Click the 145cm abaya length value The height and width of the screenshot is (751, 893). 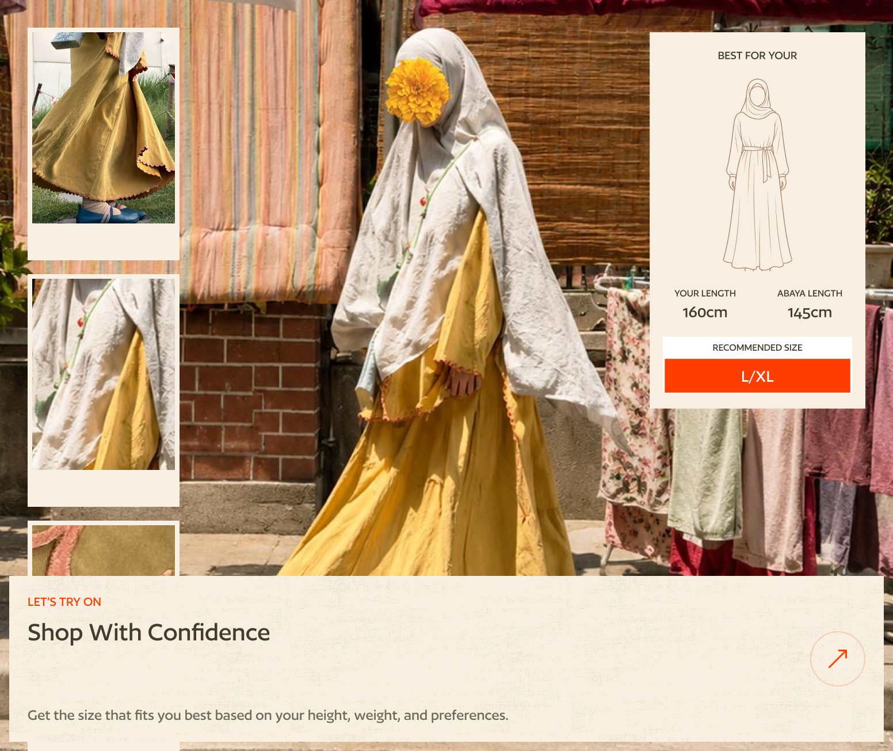pyautogui.click(x=810, y=313)
